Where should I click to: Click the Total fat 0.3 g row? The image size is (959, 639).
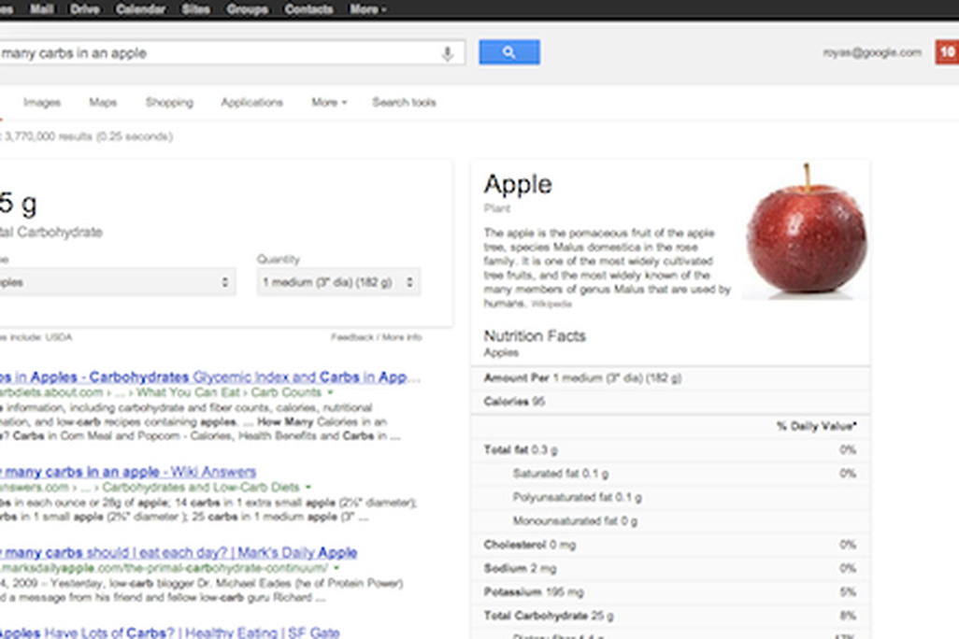[x=670, y=450]
